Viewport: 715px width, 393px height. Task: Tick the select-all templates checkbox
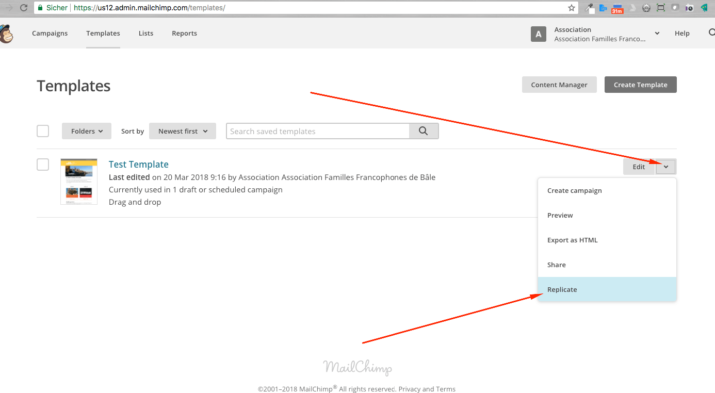click(43, 131)
